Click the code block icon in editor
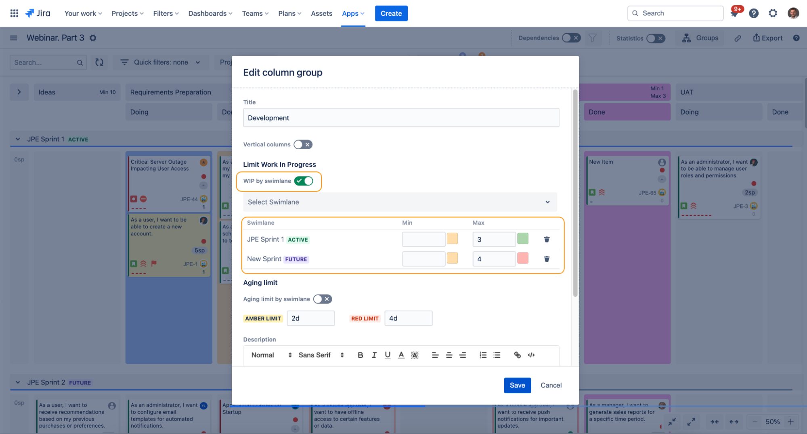This screenshot has height=434, width=807. (x=531, y=355)
